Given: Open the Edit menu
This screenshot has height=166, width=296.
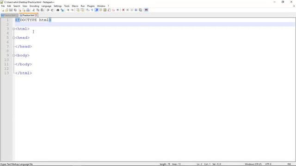Looking at the screenshot, I should (x=9, y=6).
